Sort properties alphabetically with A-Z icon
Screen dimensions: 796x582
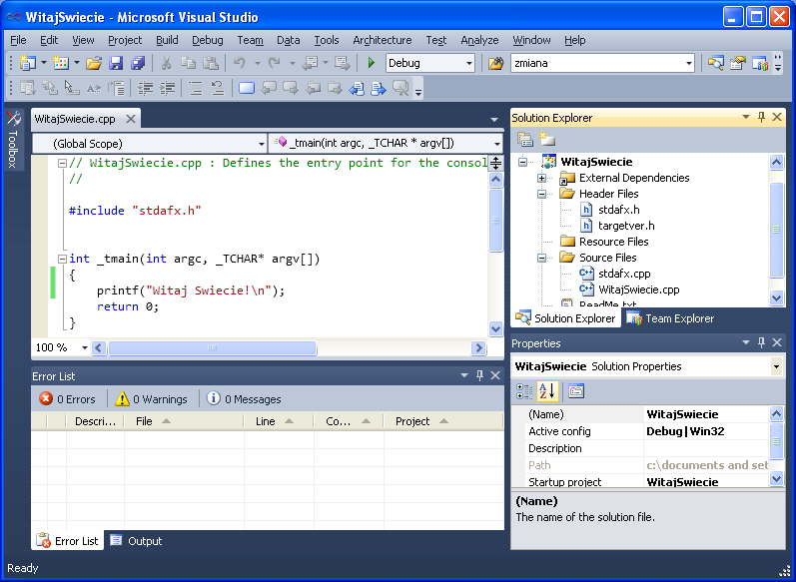[x=547, y=391]
